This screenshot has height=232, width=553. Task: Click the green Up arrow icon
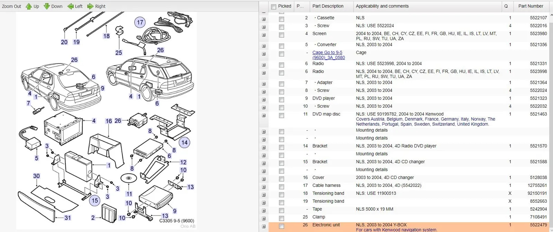point(29,6)
